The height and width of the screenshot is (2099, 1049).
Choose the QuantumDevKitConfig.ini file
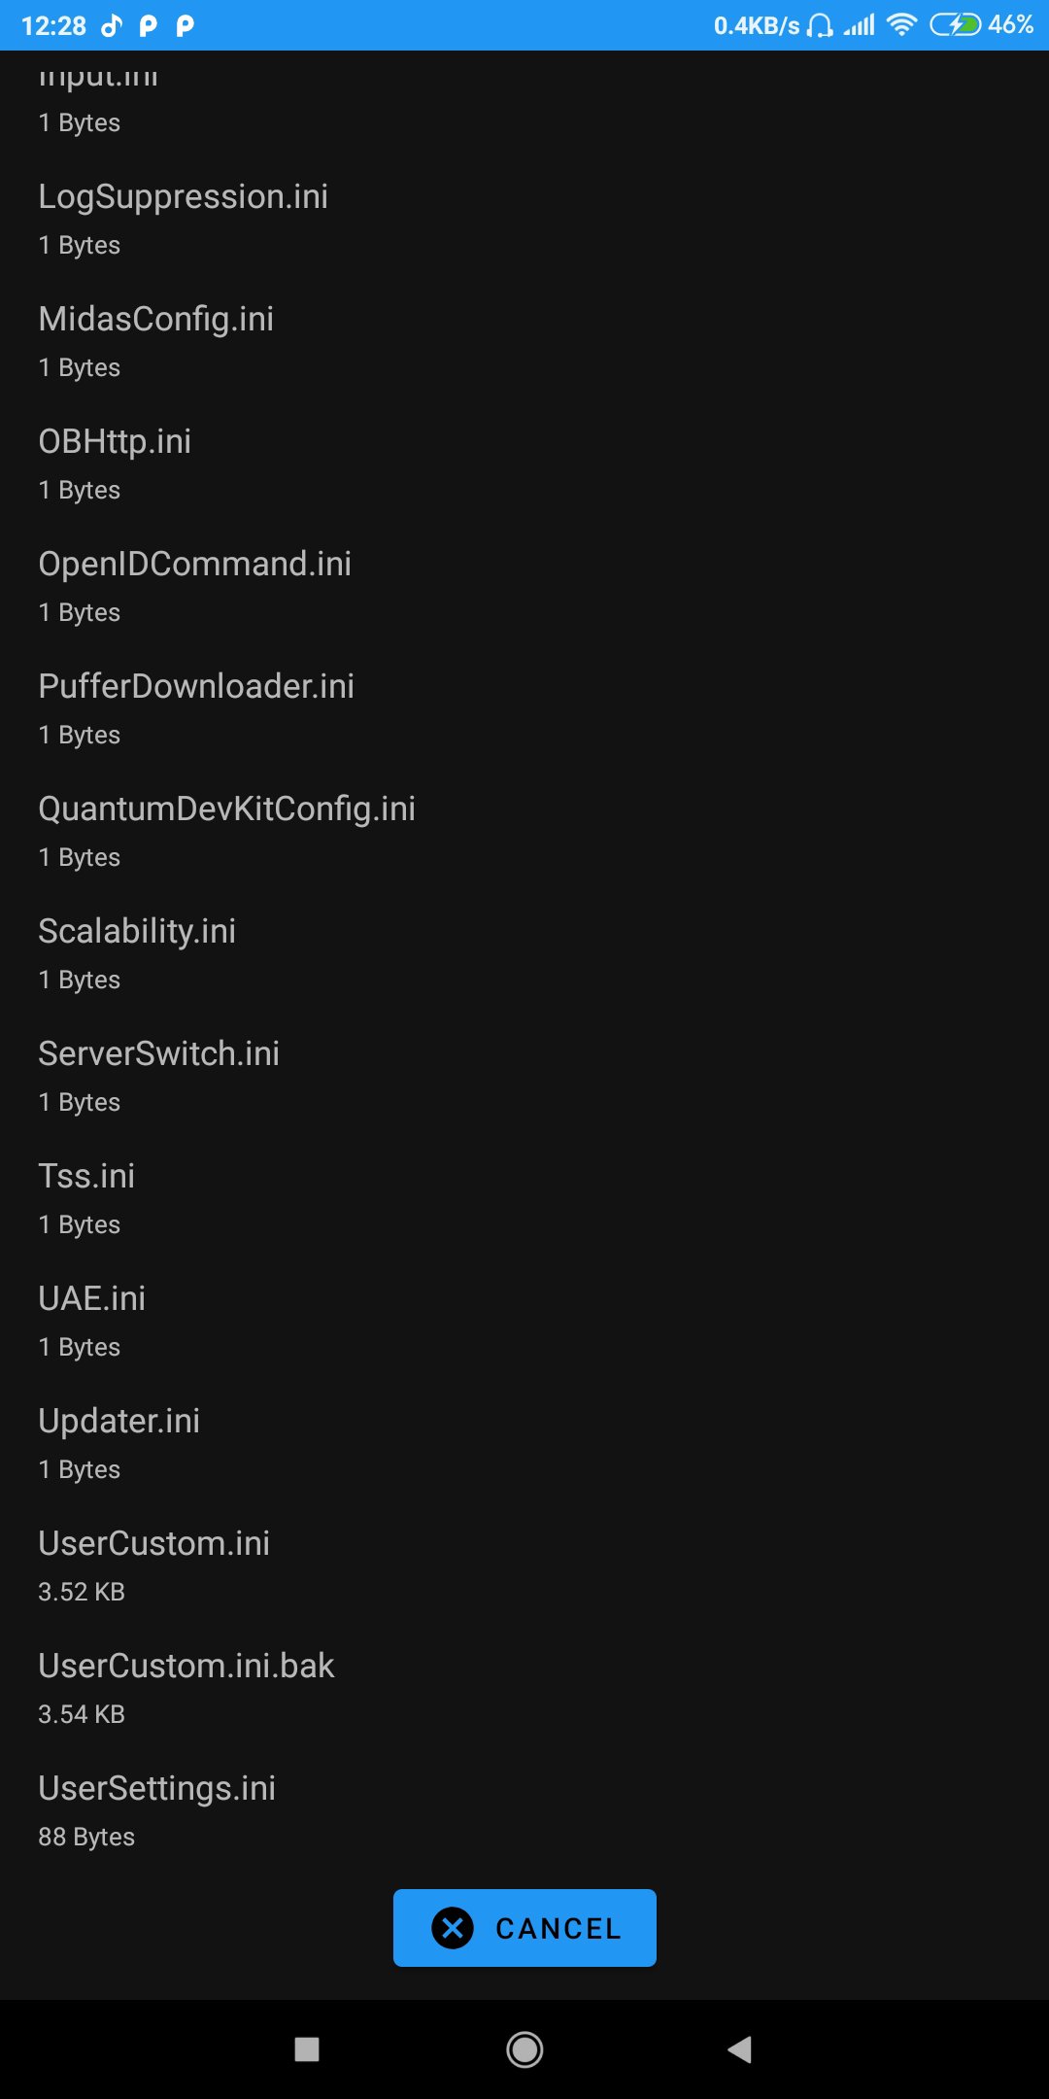pyautogui.click(x=227, y=829)
